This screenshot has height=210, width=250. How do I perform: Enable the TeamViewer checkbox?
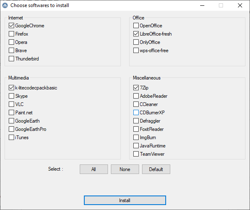click(136, 154)
